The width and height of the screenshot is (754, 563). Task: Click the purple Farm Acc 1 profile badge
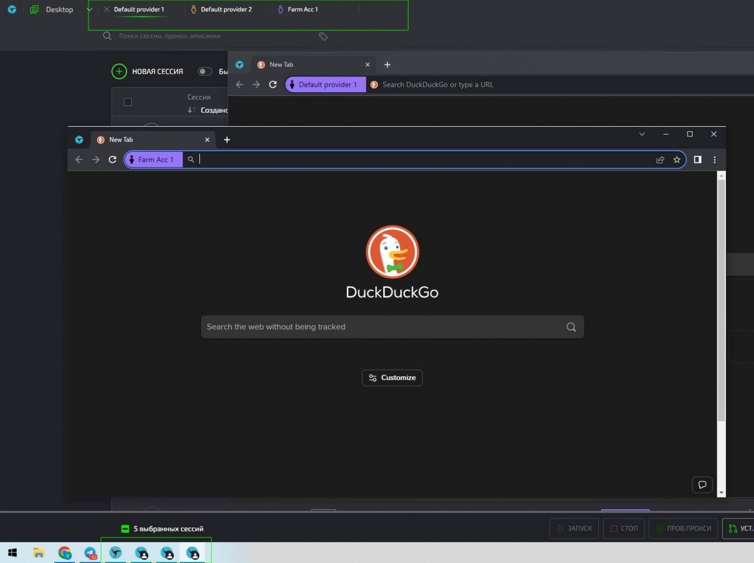pyautogui.click(x=154, y=160)
